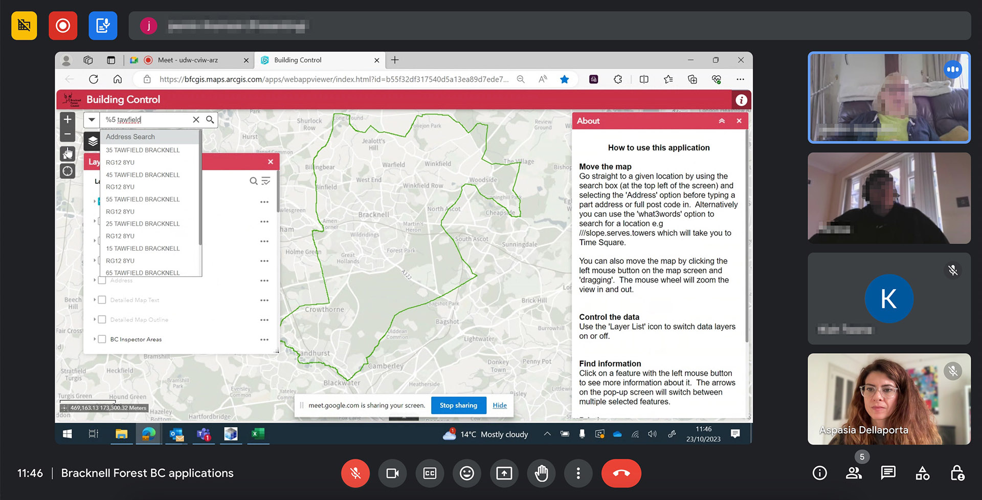This screenshot has height=500, width=982.
Task: Check the Detailed Map Text layer
Action: [x=102, y=300]
